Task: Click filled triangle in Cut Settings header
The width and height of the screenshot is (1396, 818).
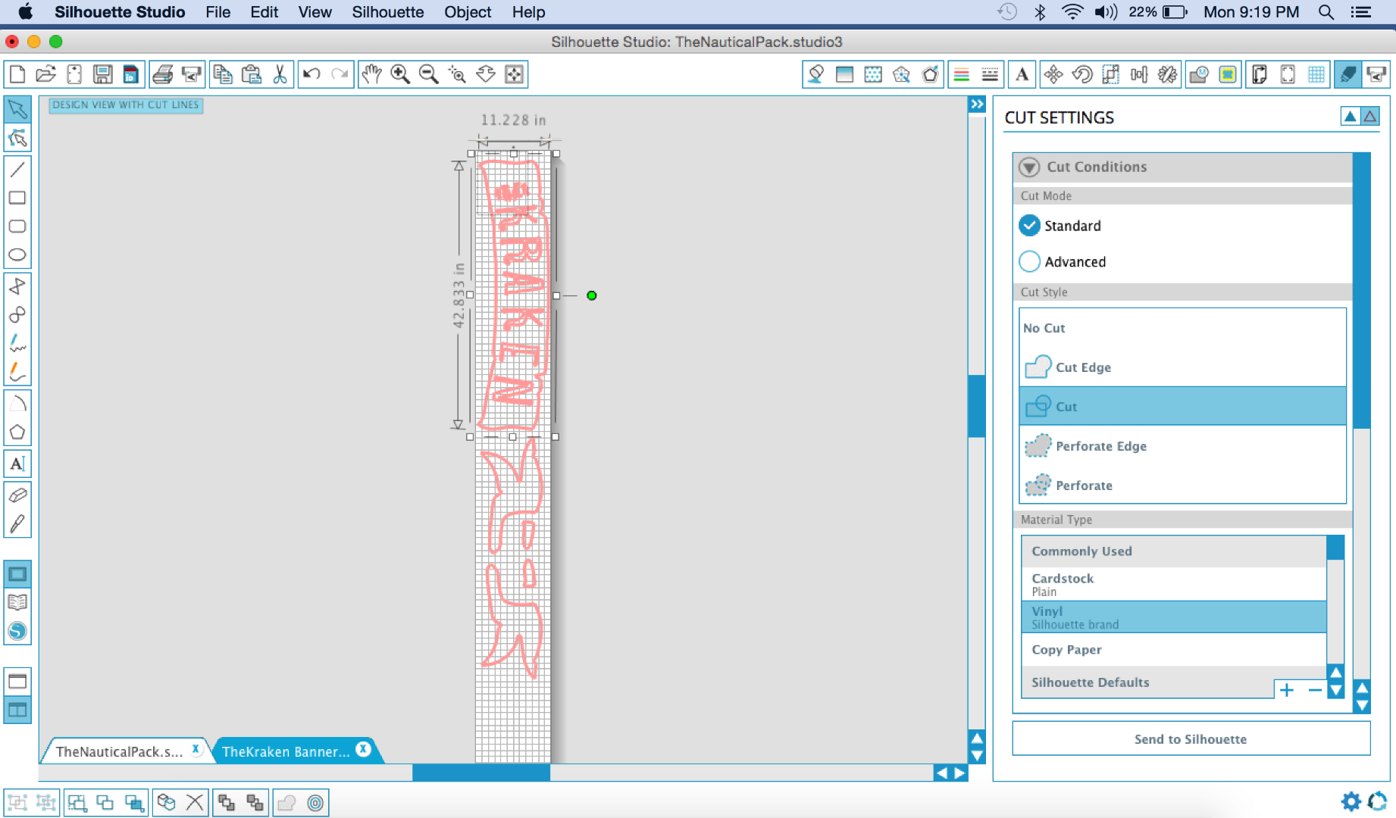Action: coord(1351,117)
